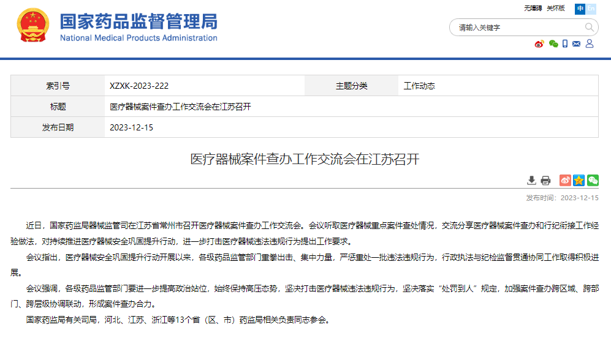
Task: Share article to QQ Zone star icon
Action: (579, 180)
